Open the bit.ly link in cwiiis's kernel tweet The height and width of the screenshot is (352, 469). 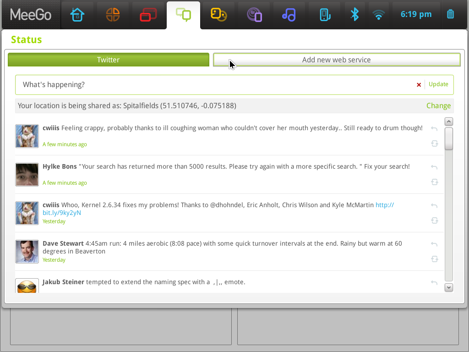(x=62, y=213)
